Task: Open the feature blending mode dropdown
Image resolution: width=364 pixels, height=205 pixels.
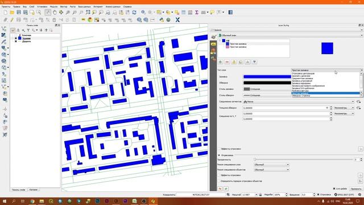Action: (272, 170)
